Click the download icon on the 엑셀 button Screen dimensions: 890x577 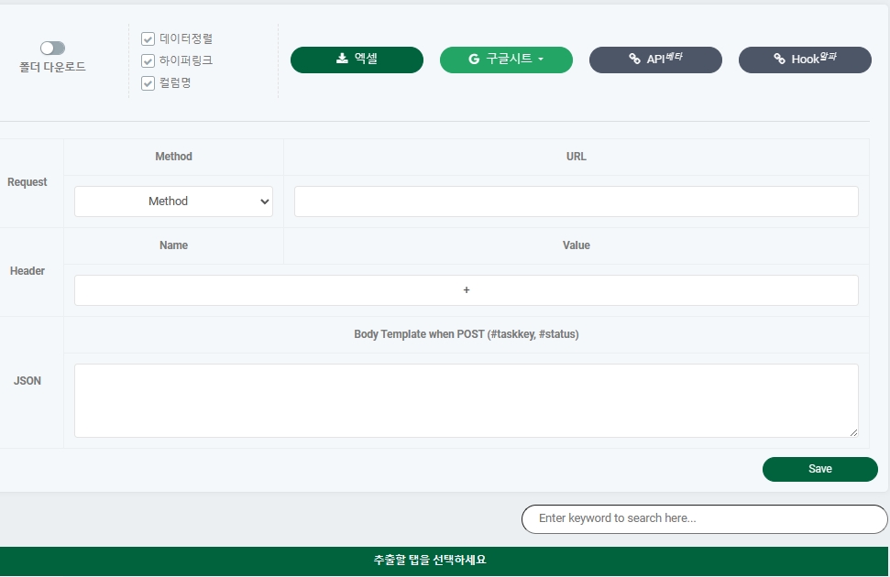[x=342, y=60]
